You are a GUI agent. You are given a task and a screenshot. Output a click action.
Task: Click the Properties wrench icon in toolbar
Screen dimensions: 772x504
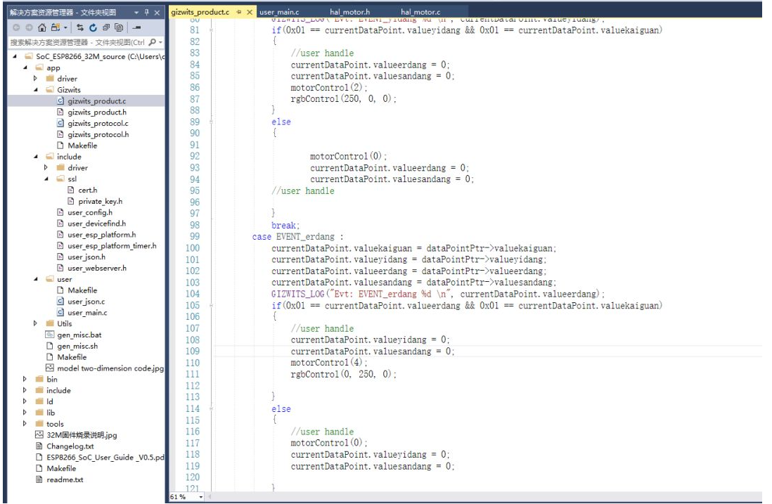click(136, 28)
